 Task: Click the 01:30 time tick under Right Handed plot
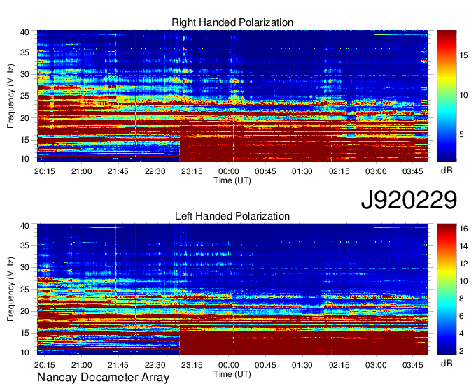coord(302,171)
